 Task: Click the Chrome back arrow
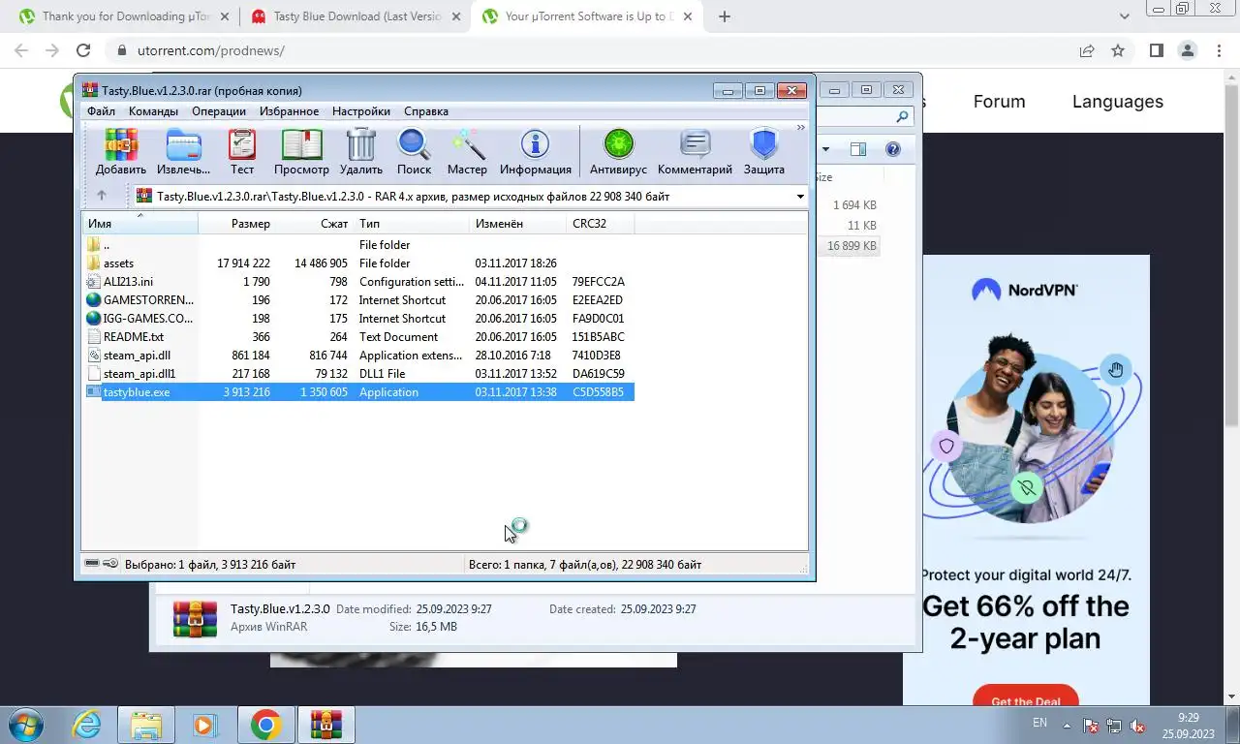pyautogui.click(x=21, y=50)
